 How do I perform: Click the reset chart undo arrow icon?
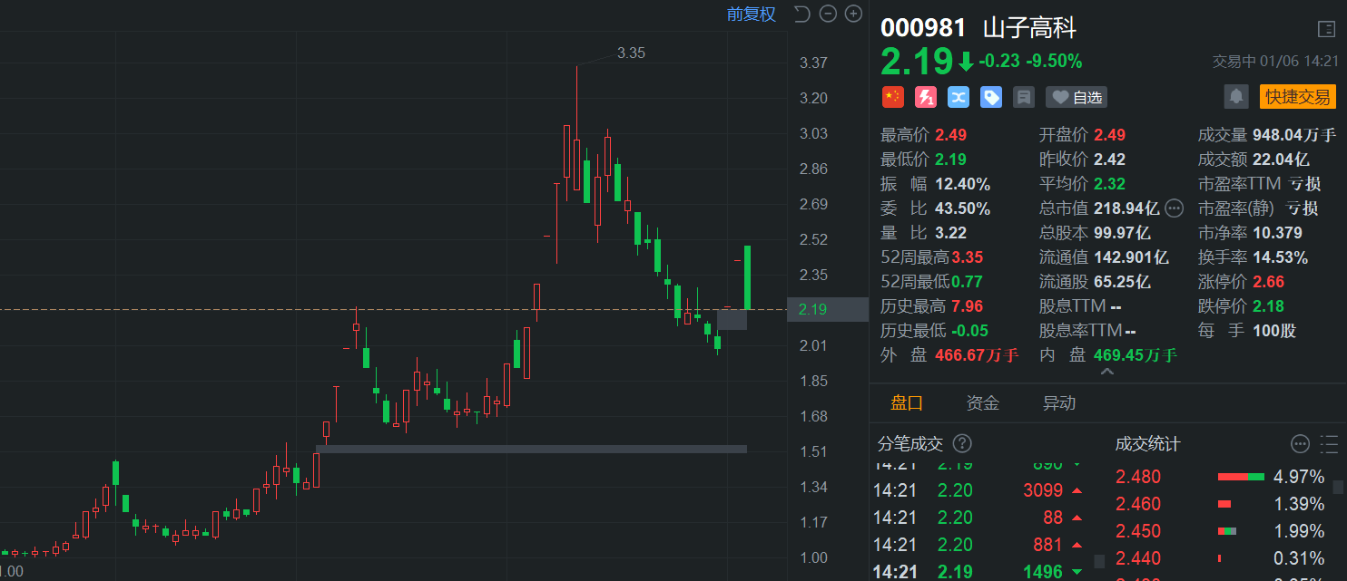[x=801, y=14]
